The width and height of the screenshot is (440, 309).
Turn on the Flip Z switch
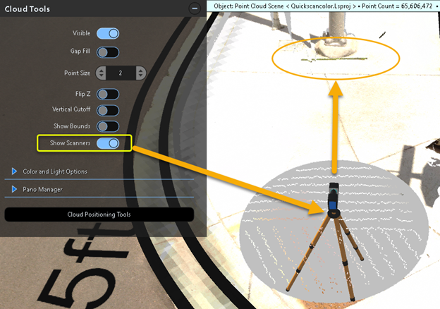(x=108, y=95)
